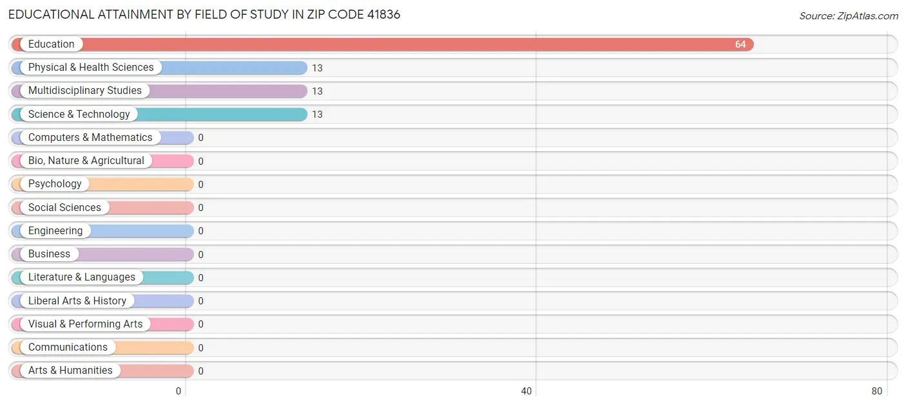Click the 0 value beside Communications
This screenshot has height=406, width=906.
[x=201, y=348]
